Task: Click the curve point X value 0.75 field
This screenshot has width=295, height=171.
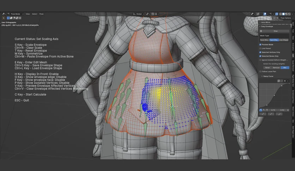Action: pos(273,110)
